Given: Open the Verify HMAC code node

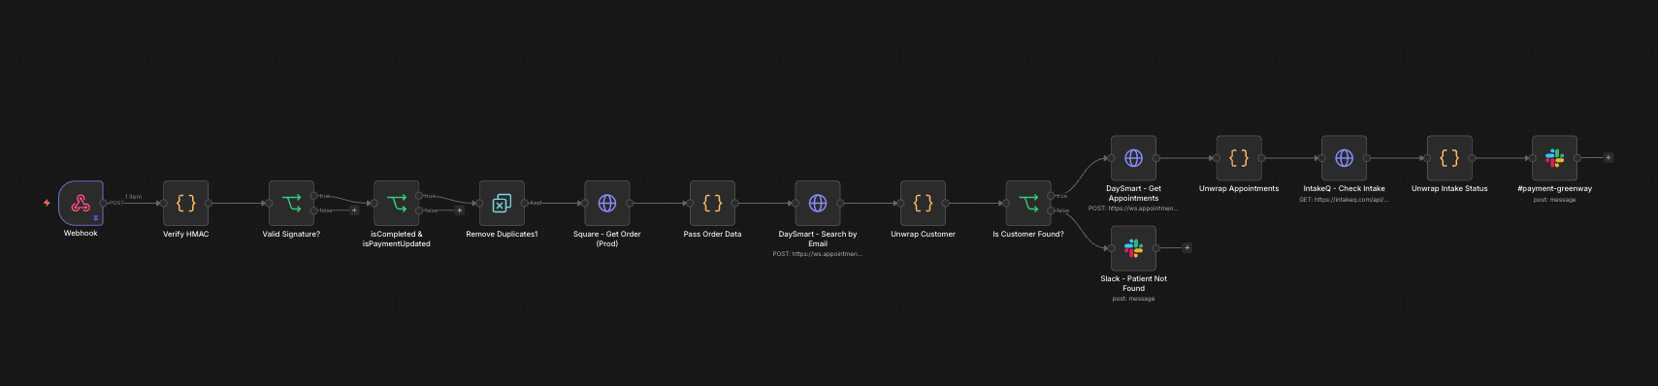Looking at the screenshot, I should 186,203.
